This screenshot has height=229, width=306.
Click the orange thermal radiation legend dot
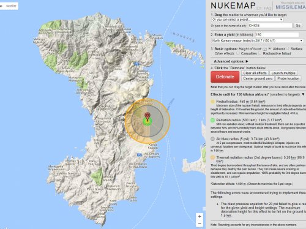(x=212, y=157)
